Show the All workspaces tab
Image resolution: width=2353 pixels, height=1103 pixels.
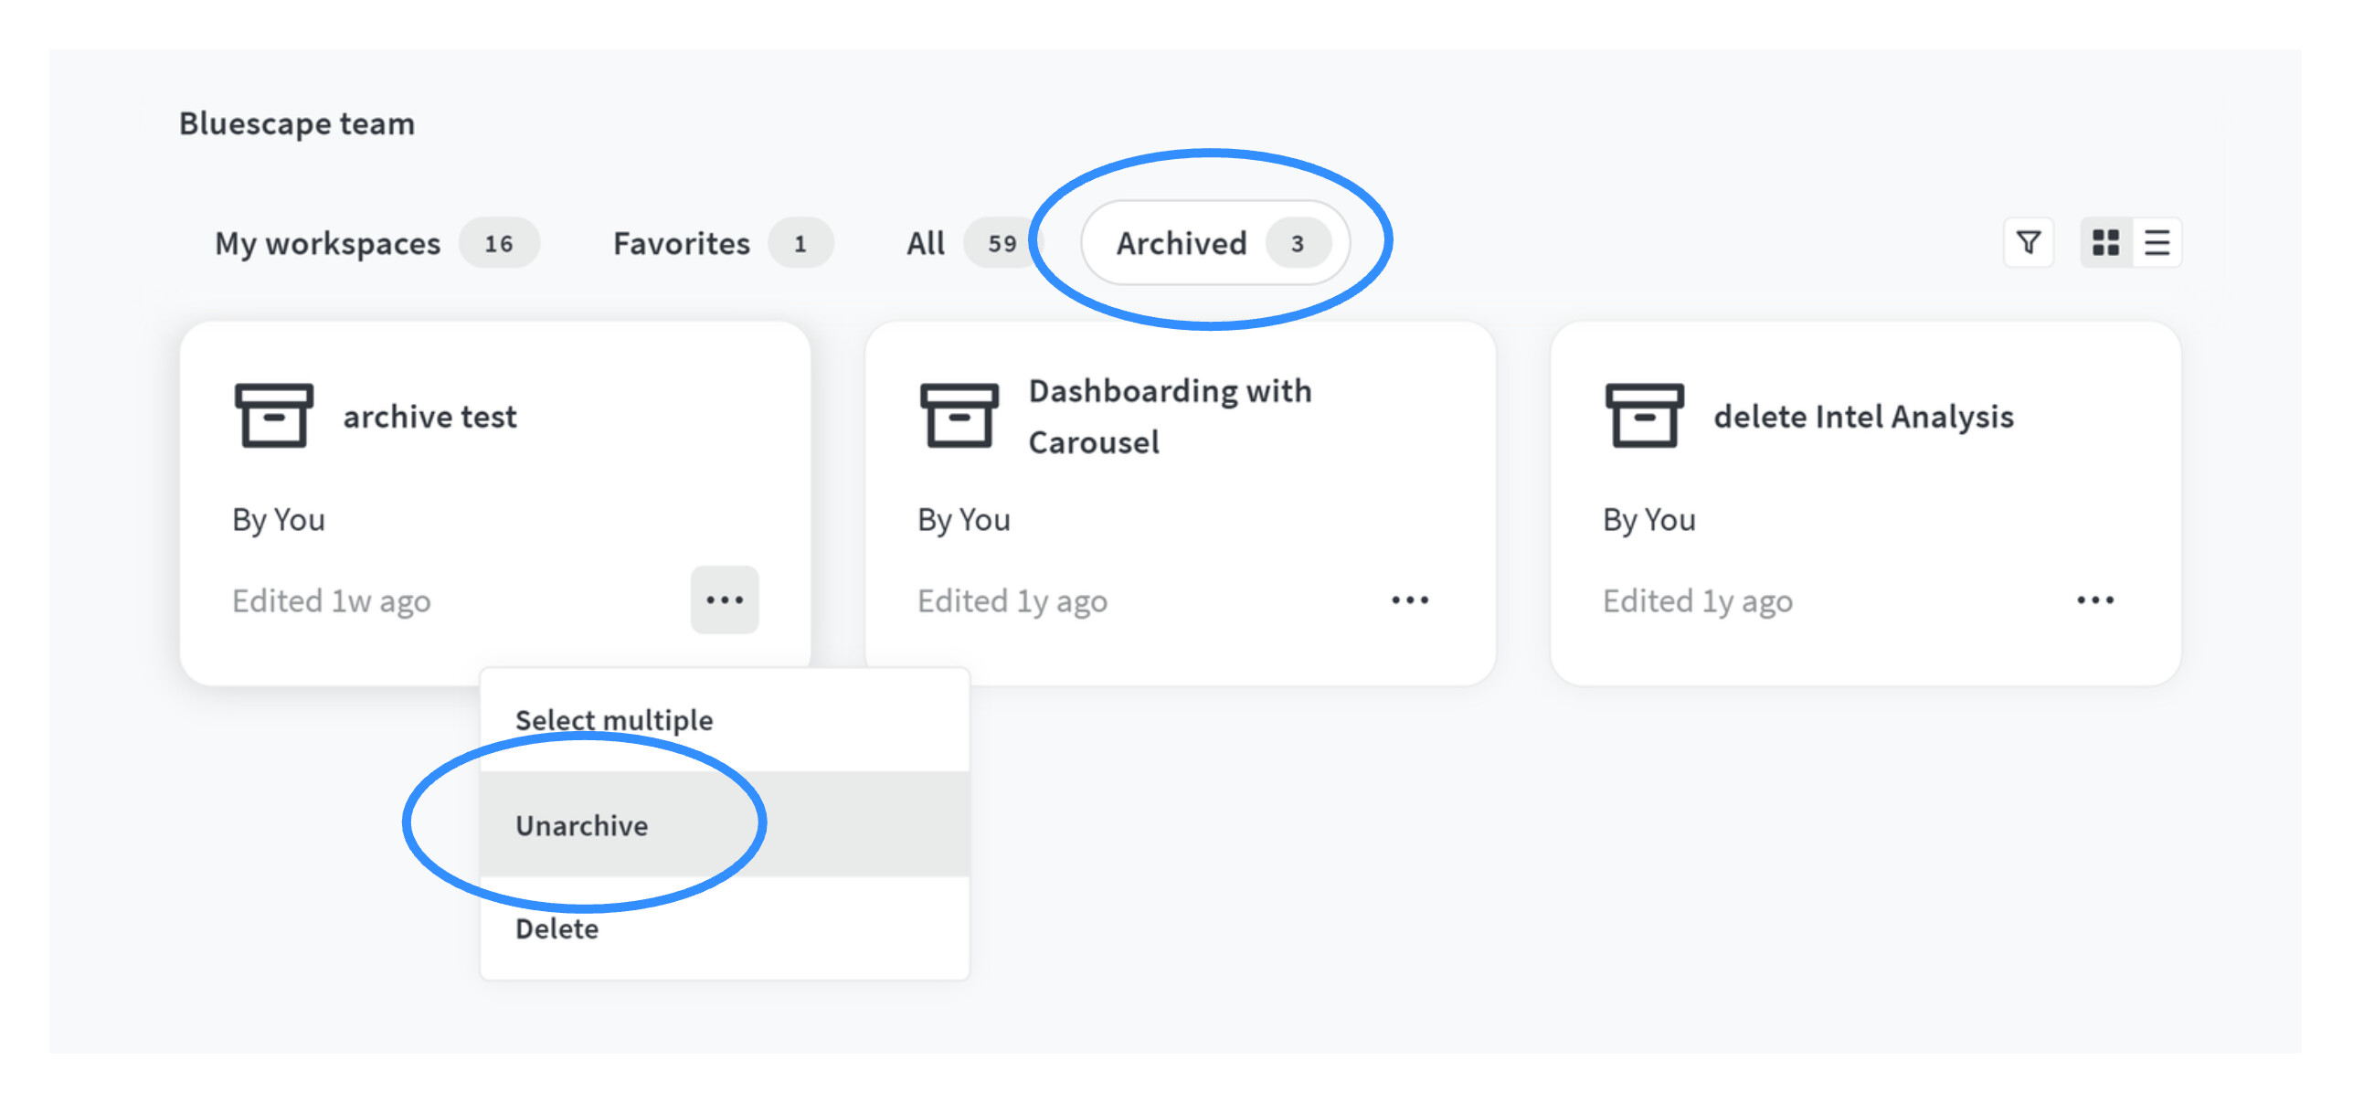coord(926,243)
